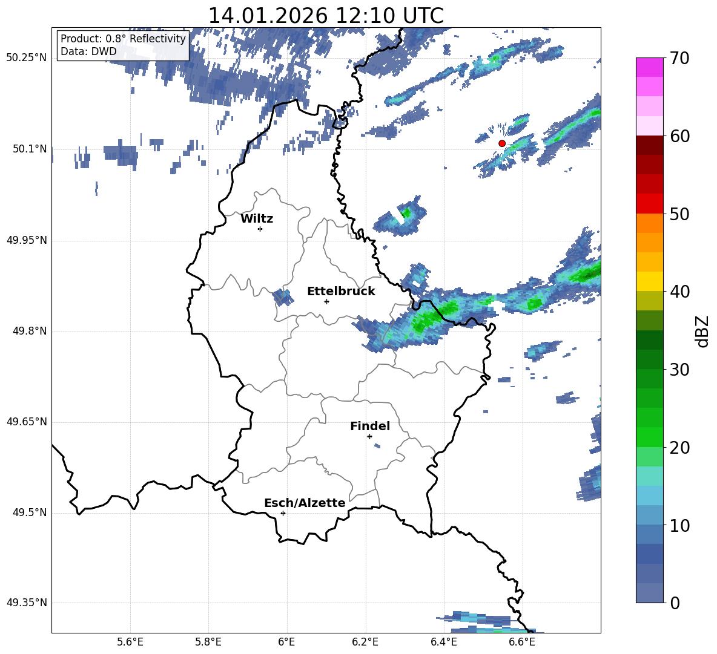Click the 6°E longitude tick label
717x654 pixels.
(x=286, y=642)
